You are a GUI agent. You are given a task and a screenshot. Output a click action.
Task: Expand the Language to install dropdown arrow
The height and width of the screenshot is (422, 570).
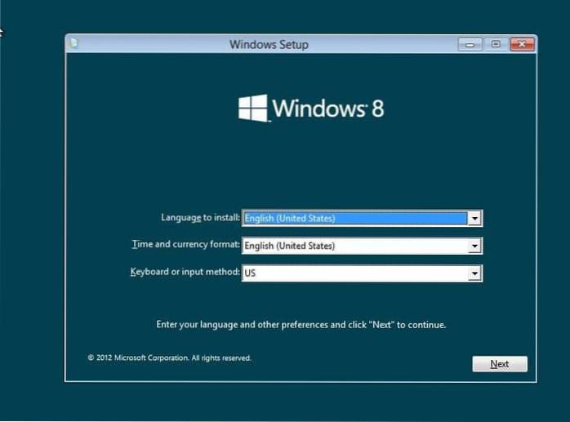(474, 219)
